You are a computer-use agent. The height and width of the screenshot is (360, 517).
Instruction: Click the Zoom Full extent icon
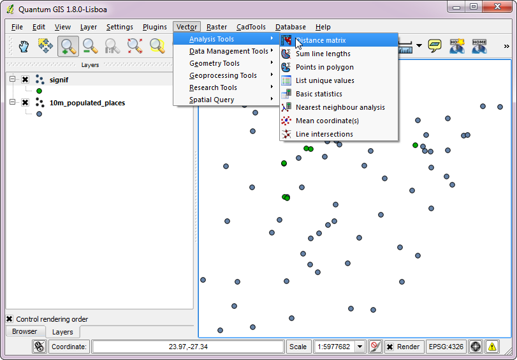tap(135, 46)
